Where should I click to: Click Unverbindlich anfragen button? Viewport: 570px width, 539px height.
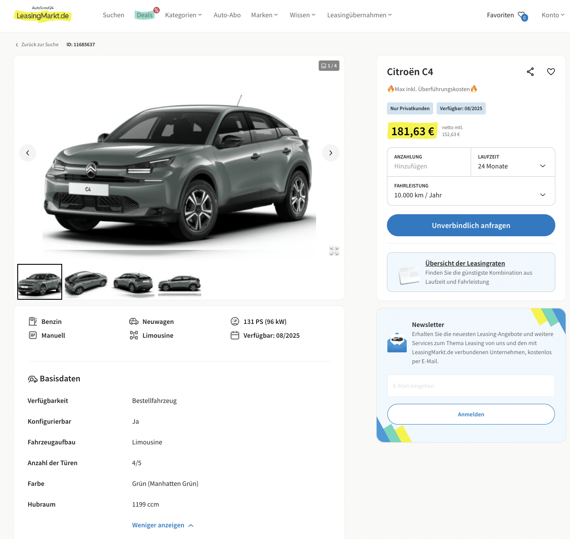[x=471, y=225]
